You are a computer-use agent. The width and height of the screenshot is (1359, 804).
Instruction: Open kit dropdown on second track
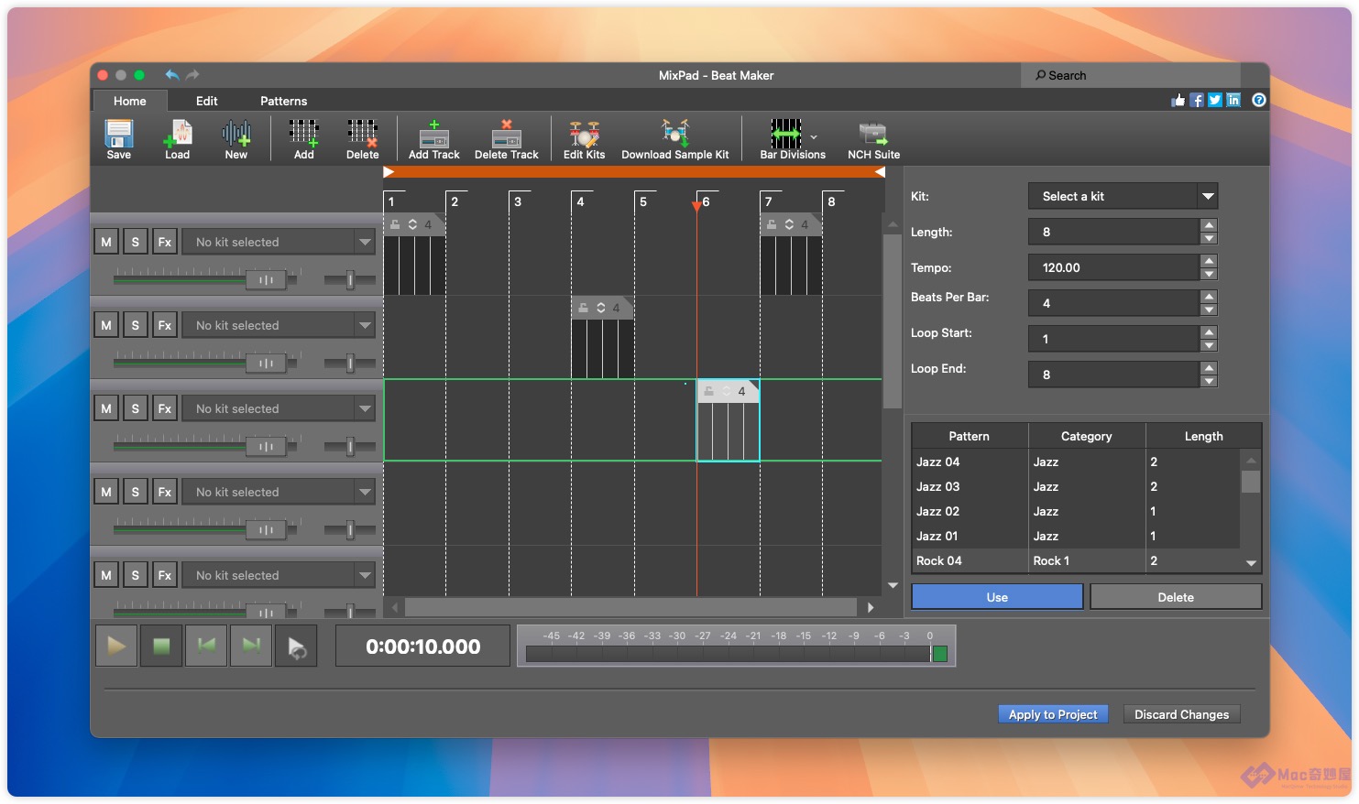pos(279,325)
